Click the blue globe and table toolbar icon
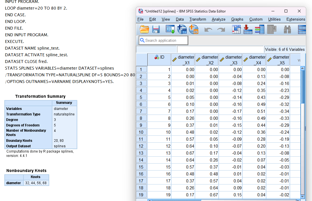This screenshot has height=201, width=312. 182,29
